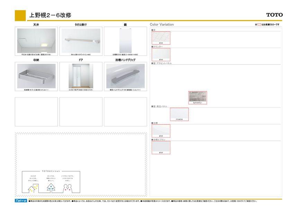The image size is (294, 208).
Task: Select the ドア door product image
Action: point(81,76)
